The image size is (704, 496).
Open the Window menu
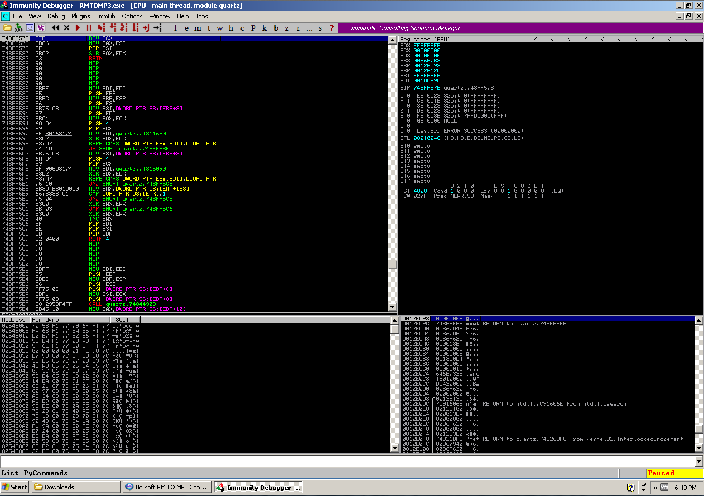[160, 16]
